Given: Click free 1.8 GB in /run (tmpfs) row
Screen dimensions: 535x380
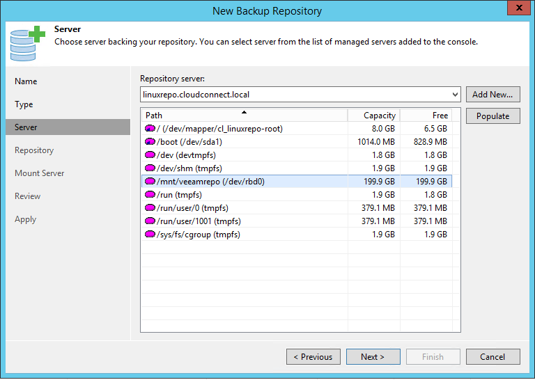Looking at the screenshot, I should [435, 195].
